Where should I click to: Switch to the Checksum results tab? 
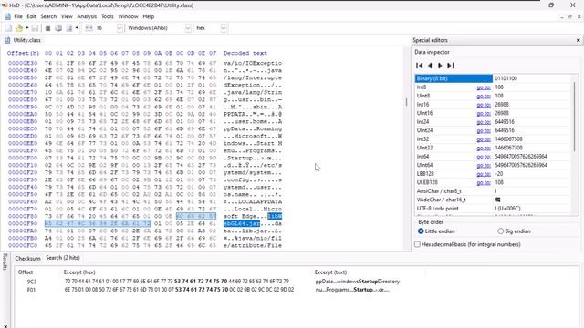(x=27, y=258)
